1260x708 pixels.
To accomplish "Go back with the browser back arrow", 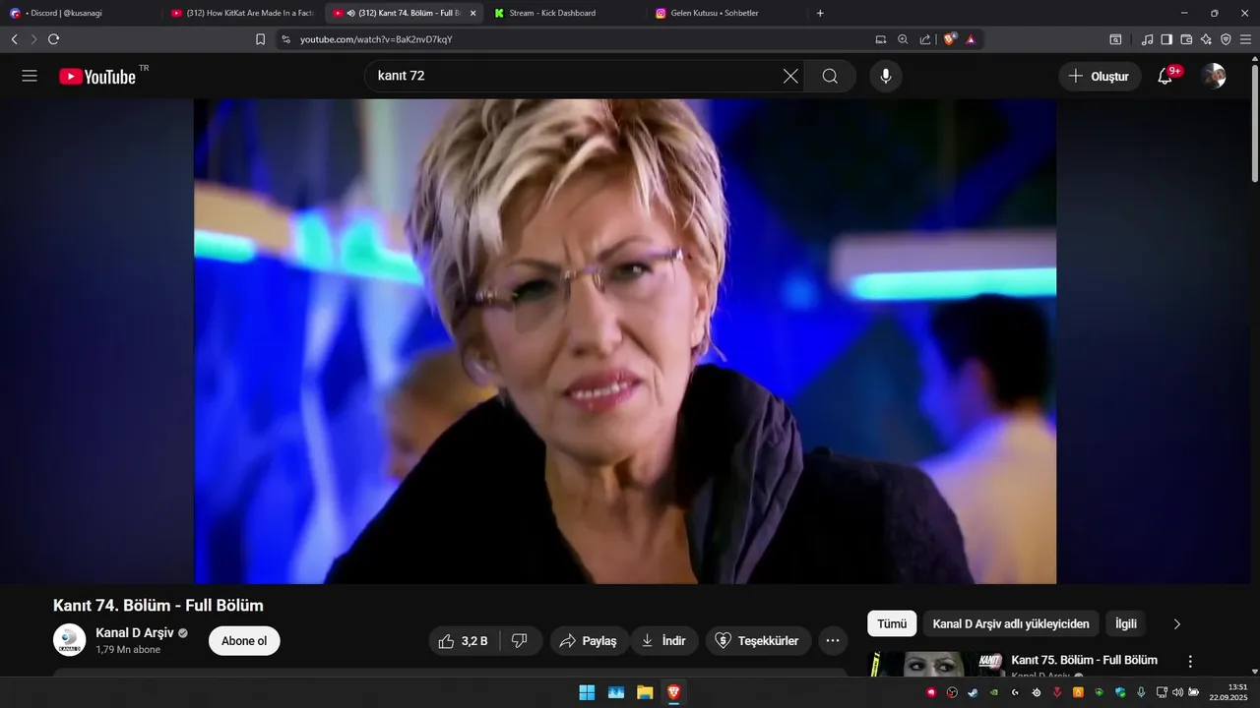I will point(14,39).
